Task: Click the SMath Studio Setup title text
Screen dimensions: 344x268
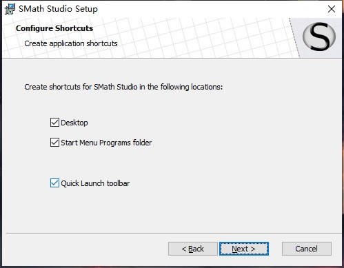Action: pos(58,9)
